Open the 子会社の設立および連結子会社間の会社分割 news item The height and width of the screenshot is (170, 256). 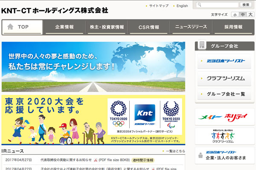pyautogui.click(x=95, y=169)
